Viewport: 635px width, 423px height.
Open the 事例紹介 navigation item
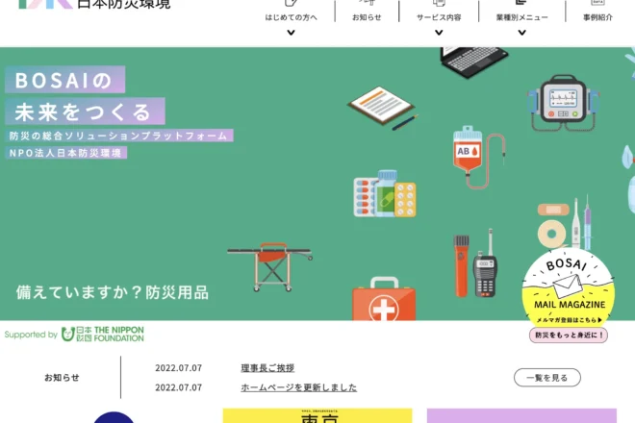[x=597, y=17]
